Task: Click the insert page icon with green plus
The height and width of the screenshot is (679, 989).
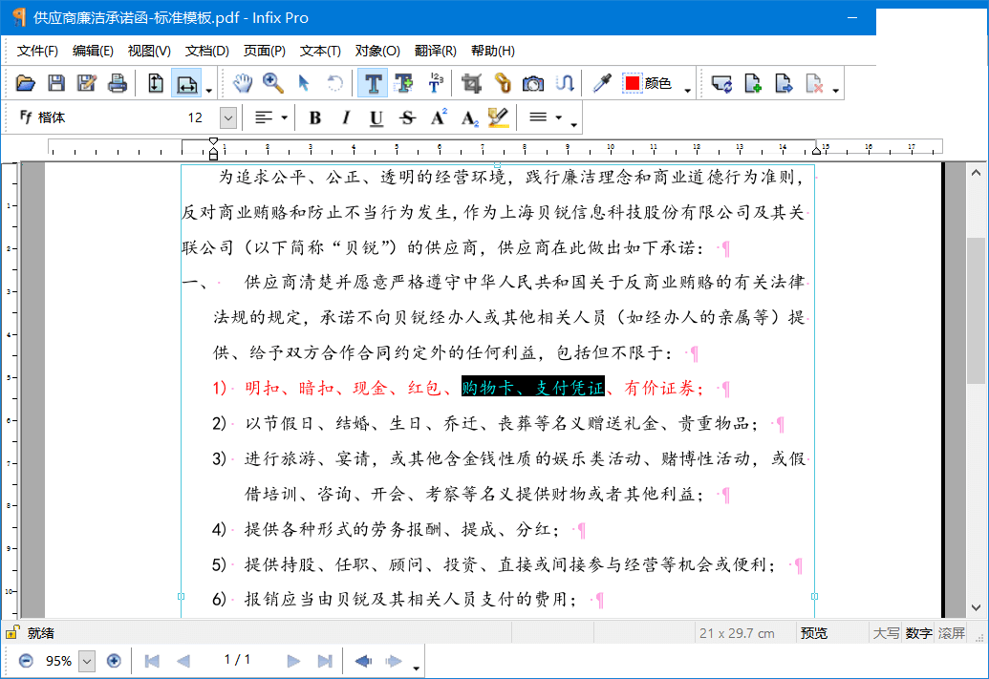Action: point(752,83)
